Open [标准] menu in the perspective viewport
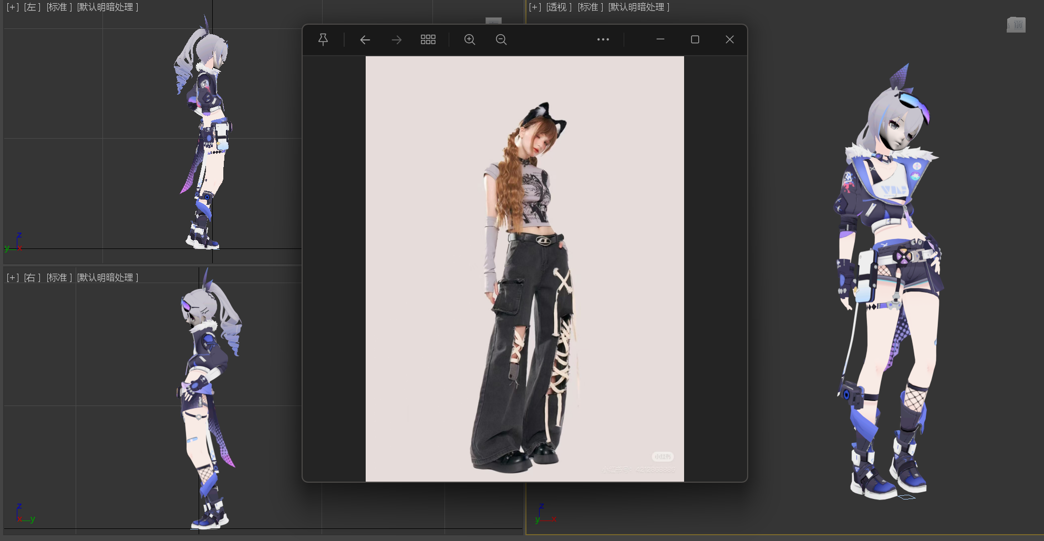Viewport: 1044px width, 541px height. [x=590, y=7]
